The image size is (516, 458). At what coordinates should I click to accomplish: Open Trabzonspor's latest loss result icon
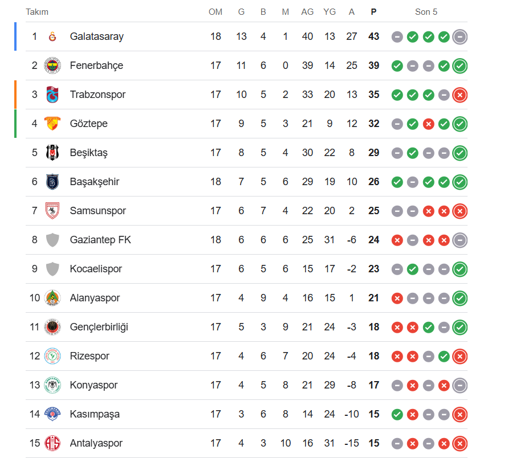tap(460, 95)
